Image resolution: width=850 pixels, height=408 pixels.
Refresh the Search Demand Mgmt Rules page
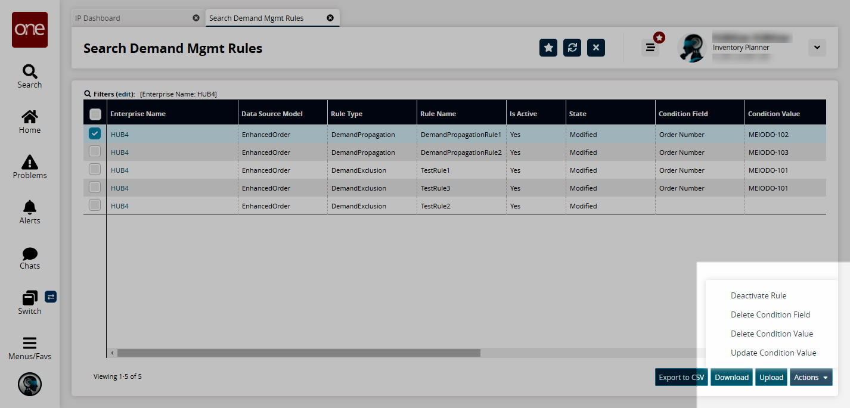(x=572, y=48)
